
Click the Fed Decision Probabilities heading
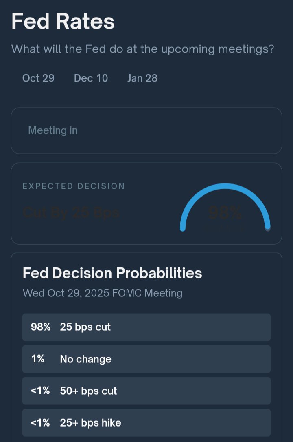point(112,273)
